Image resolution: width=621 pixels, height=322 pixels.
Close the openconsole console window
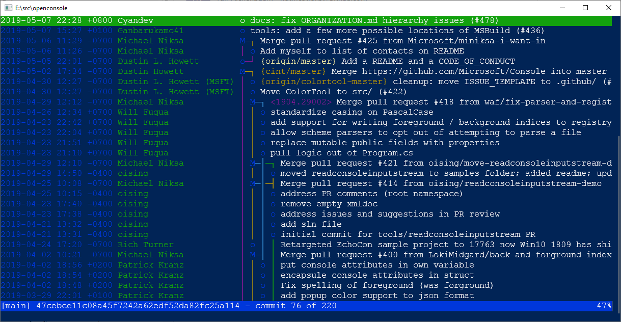(x=609, y=8)
